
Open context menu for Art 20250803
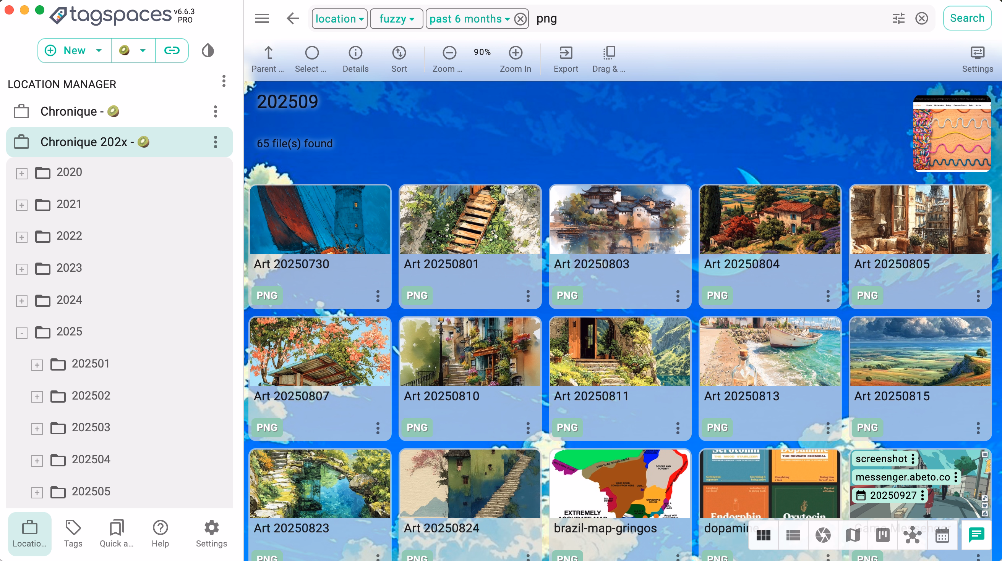point(678,297)
